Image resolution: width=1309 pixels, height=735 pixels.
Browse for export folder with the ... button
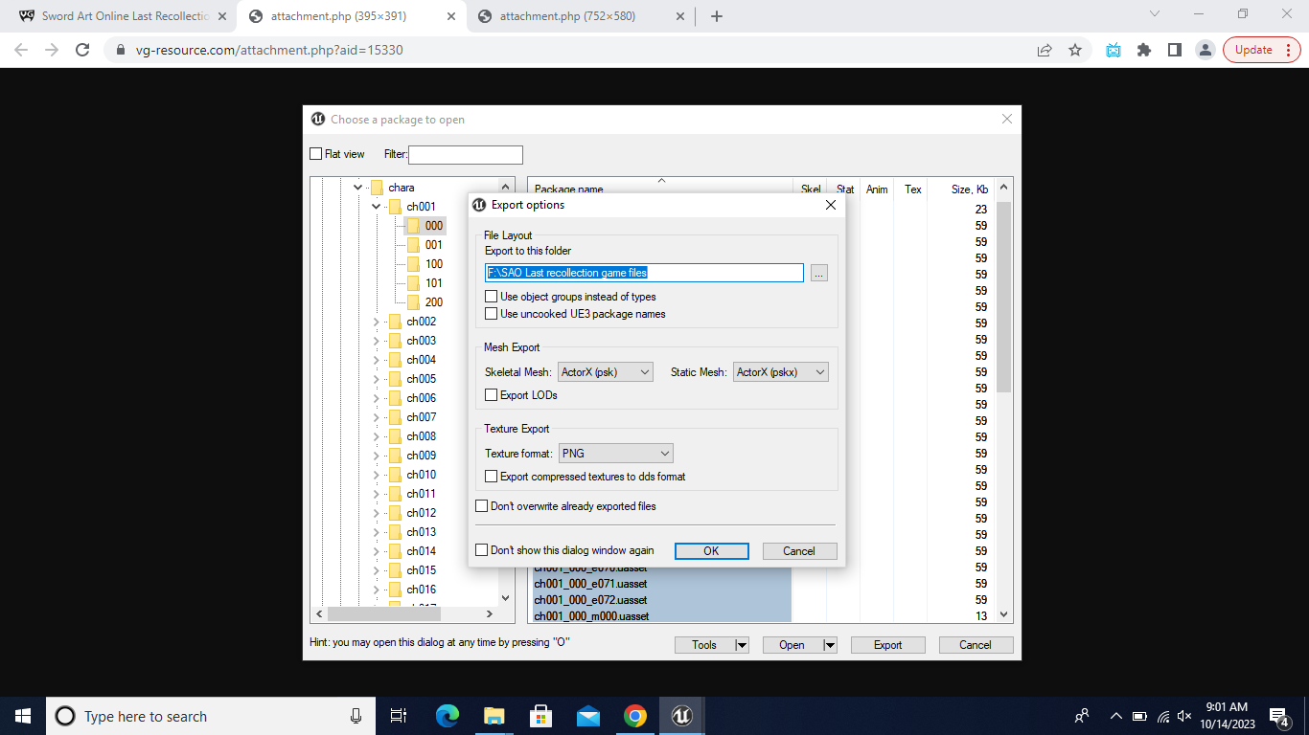(818, 274)
